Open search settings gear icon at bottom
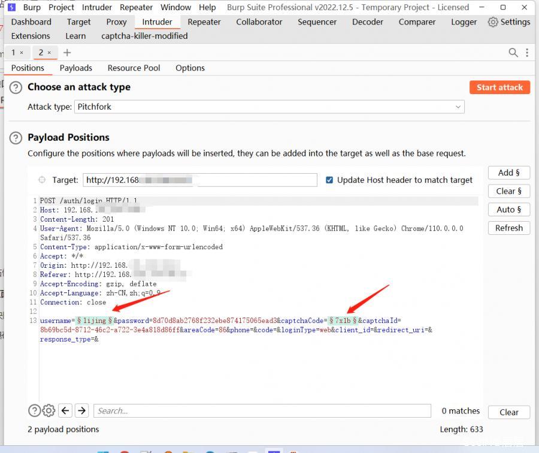This screenshot has width=539, height=453. click(x=49, y=410)
